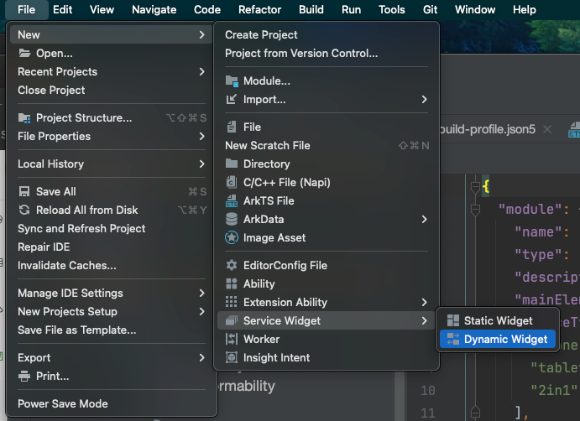The width and height of the screenshot is (580, 421).
Task: Expand the Recent Projects submenu arrow
Action: pos(201,72)
